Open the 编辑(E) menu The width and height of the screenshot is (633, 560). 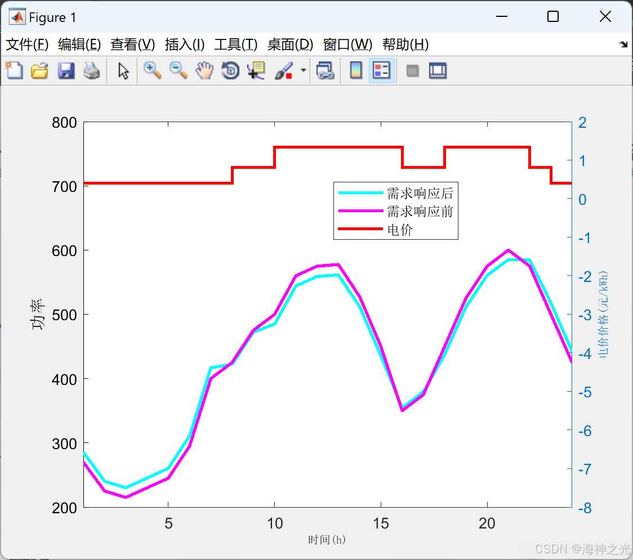point(79,44)
